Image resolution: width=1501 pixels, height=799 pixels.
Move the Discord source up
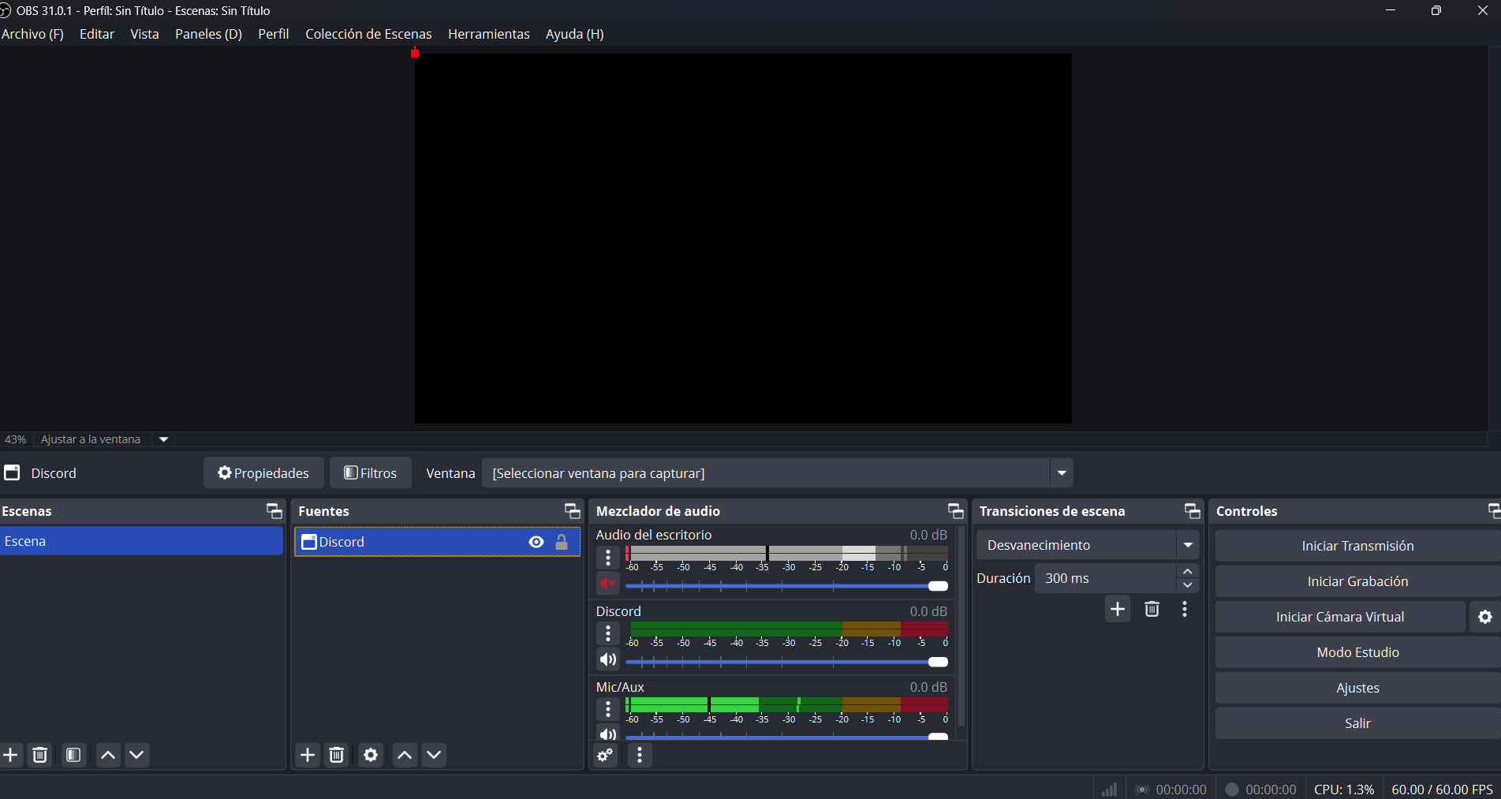tap(405, 755)
